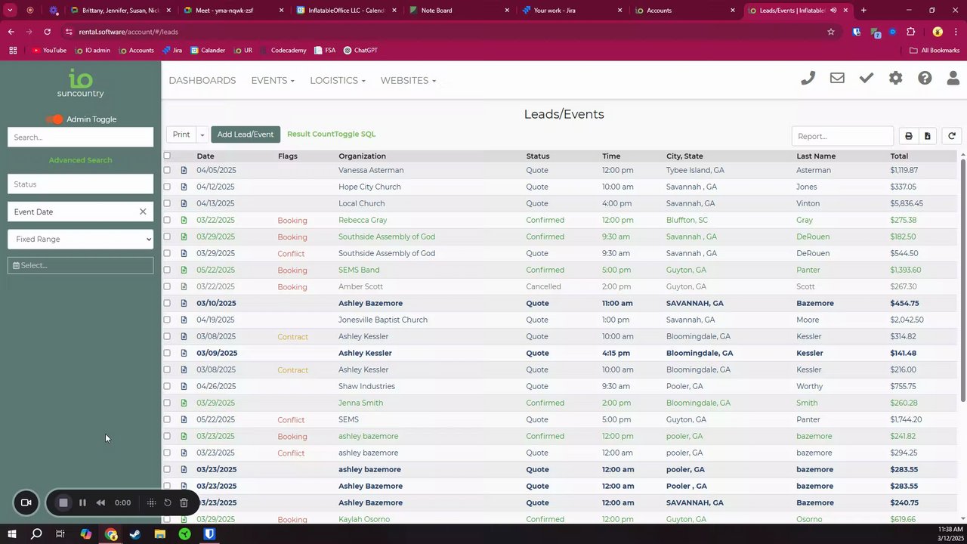Open the settings gear icon
This screenshot has height=544, width=967.
pos(895,78)
